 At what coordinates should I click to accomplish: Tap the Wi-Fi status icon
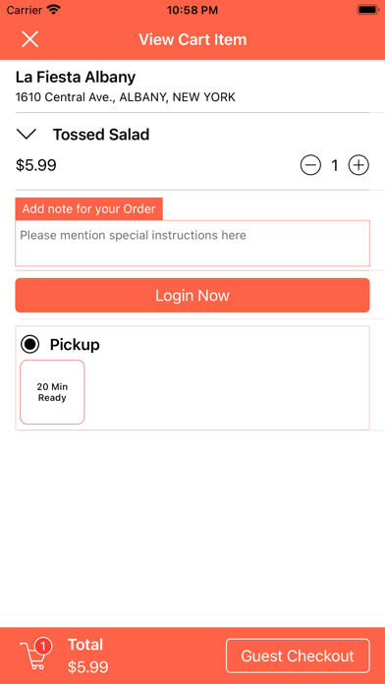[x=54, y=10]
